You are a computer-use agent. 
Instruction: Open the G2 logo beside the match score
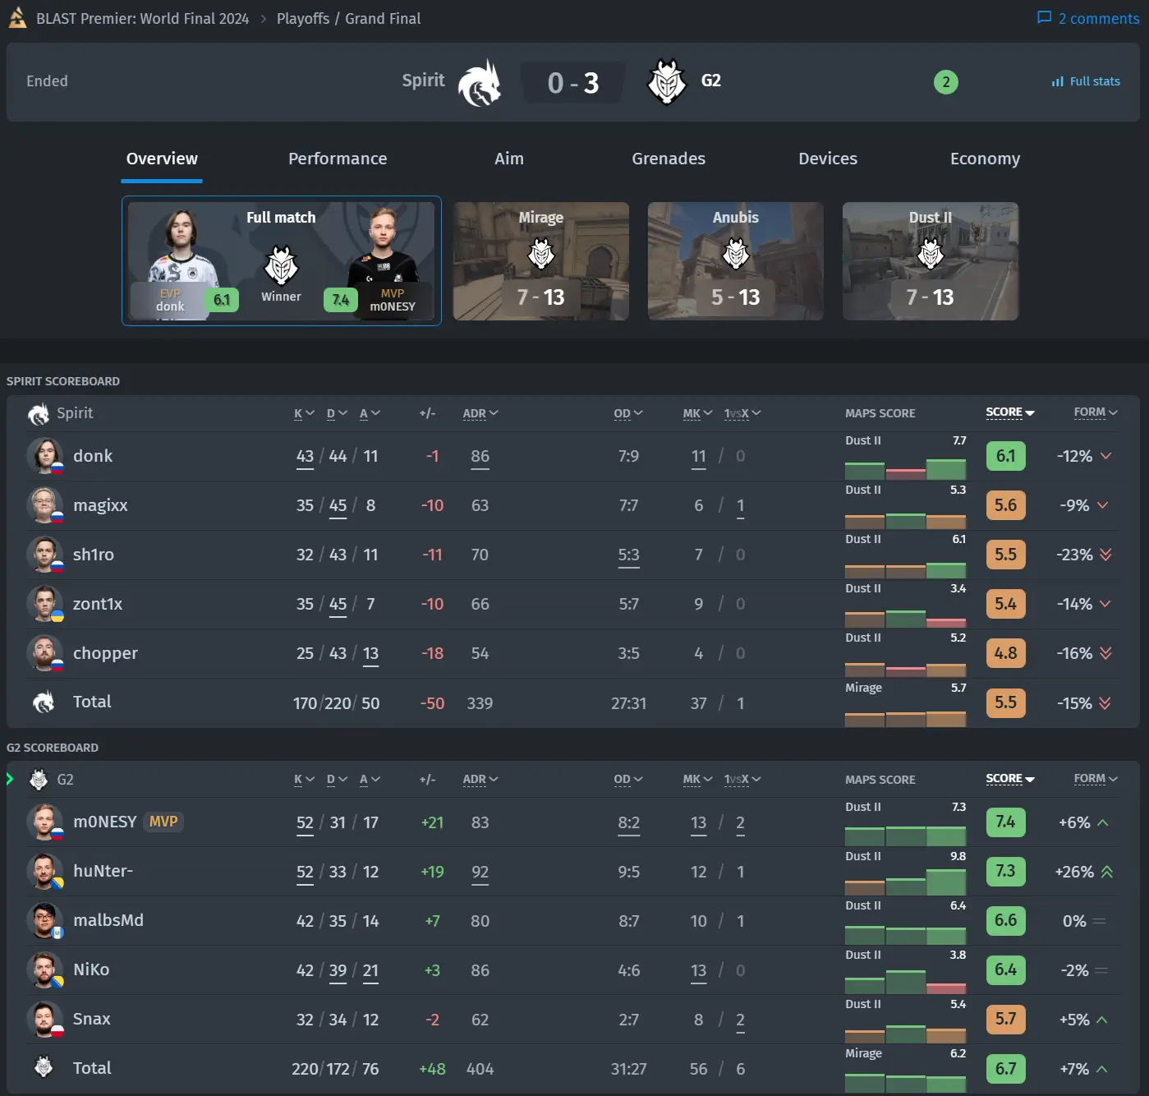(667, 81)
